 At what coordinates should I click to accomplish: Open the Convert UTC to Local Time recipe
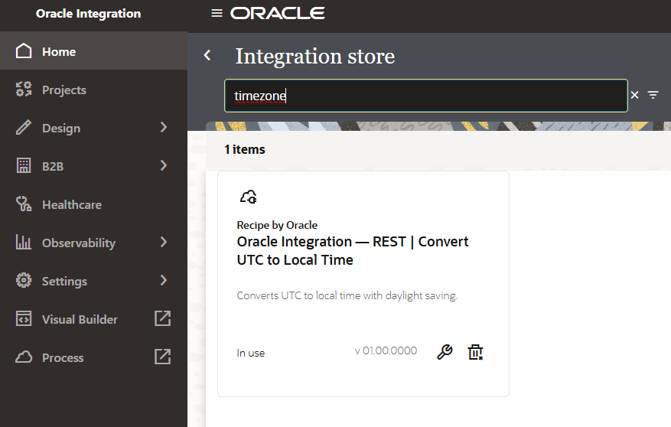pyautogui.click(x=353, y=251)
